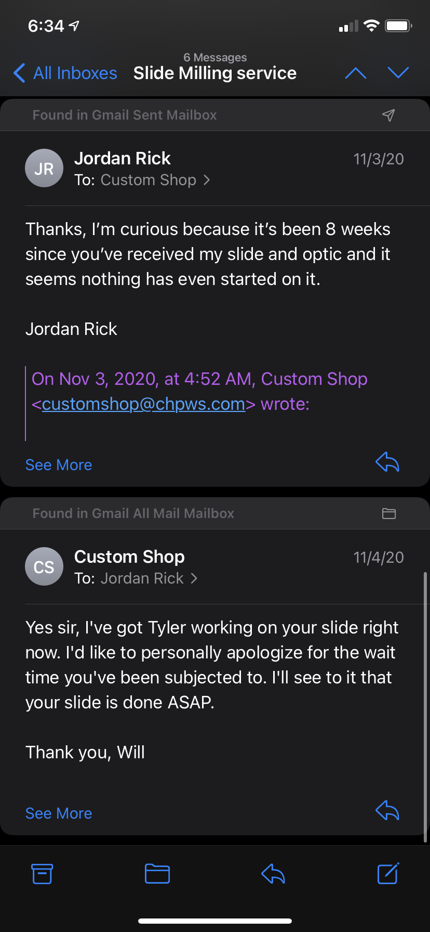This screenshot has width=430, height=932.
Task: Tap the scrollbar beside Custom Shop's message
Action: [425, 702]
